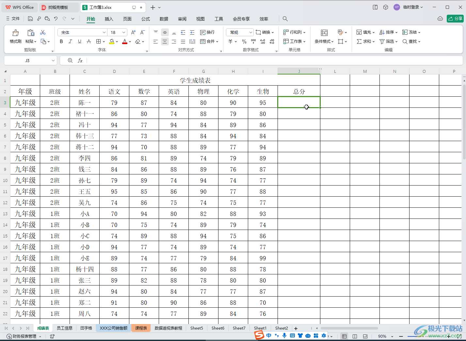
Task: Undo the last action
Action: coord(56,19)
